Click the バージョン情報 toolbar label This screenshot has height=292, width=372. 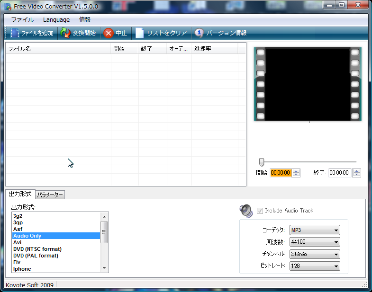pyautogui.click(x=227, y=33)
